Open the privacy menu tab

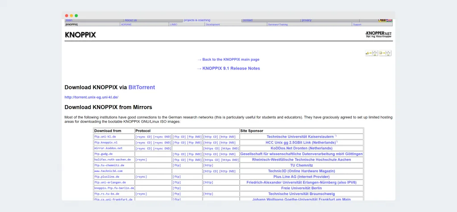pos(307,20)
